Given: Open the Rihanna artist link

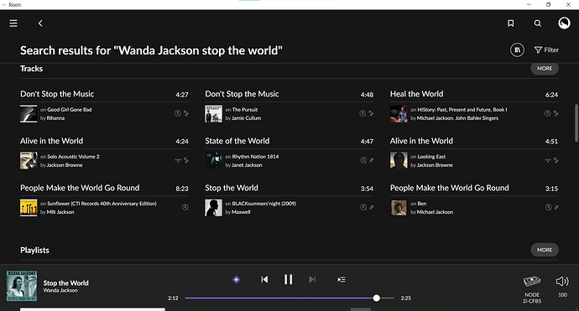Looking at the screenshot, I should point(55,118).
